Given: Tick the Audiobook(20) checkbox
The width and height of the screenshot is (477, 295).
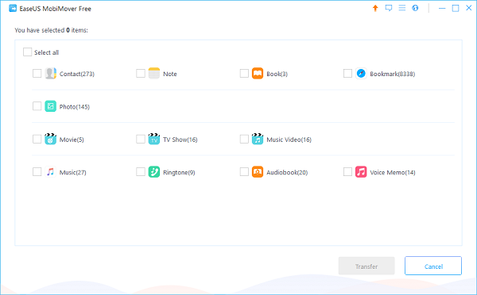Looking at the screenshot, I should click(244, 172).
